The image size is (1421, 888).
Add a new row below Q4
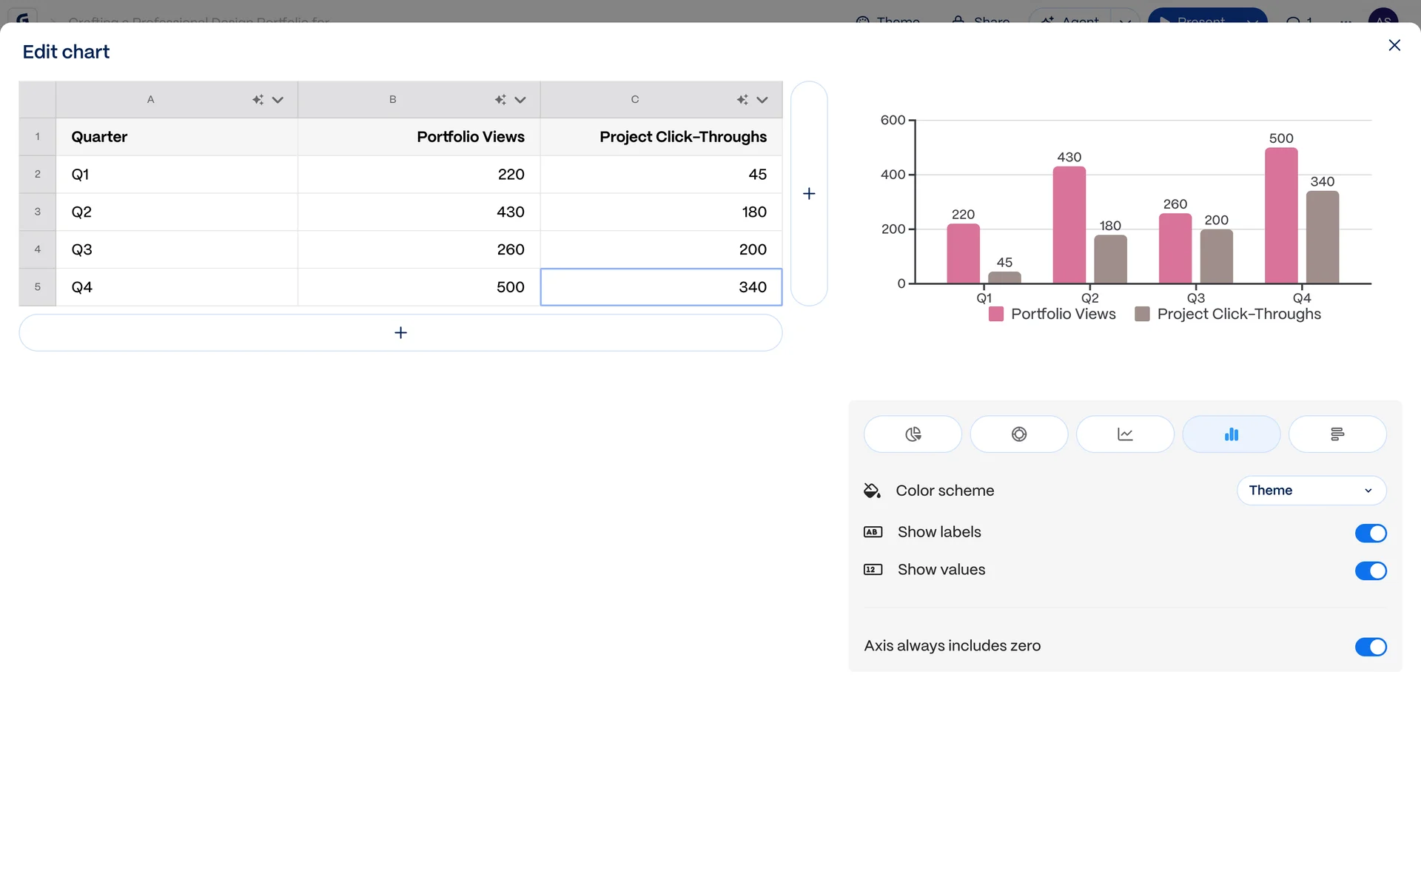pos(400,333)
